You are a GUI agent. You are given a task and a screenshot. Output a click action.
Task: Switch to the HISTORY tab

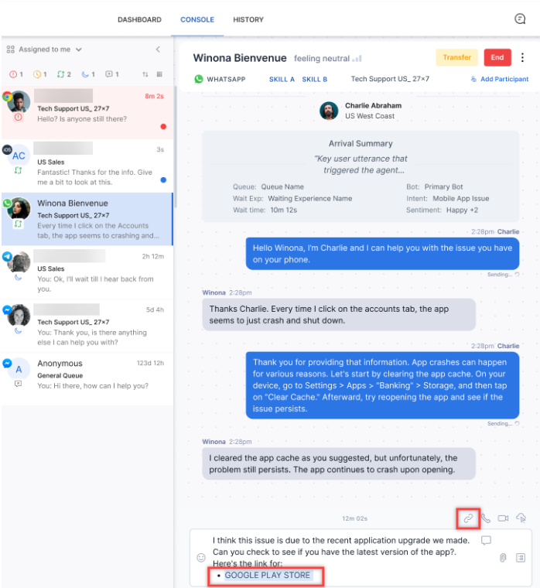click(x=248, y=19)
